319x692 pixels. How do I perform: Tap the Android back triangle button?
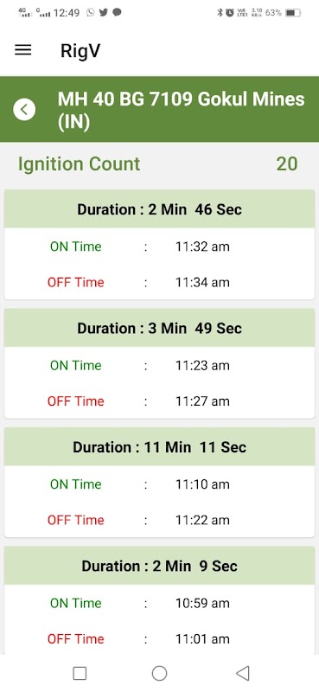pos(243,674)
